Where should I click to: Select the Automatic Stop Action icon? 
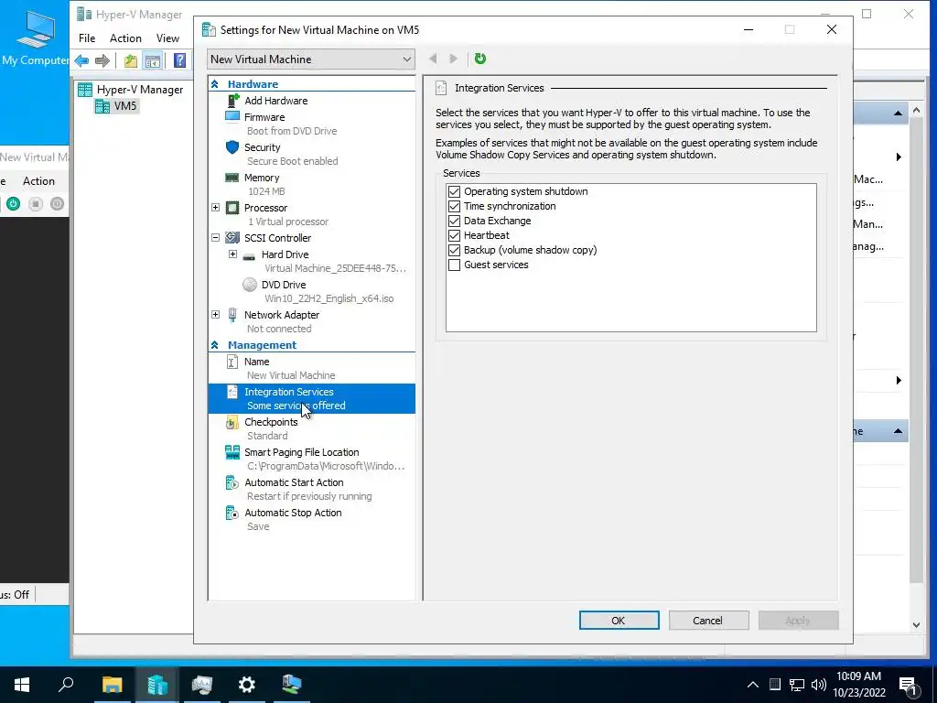pyautogui.click(x=232, y=513)
